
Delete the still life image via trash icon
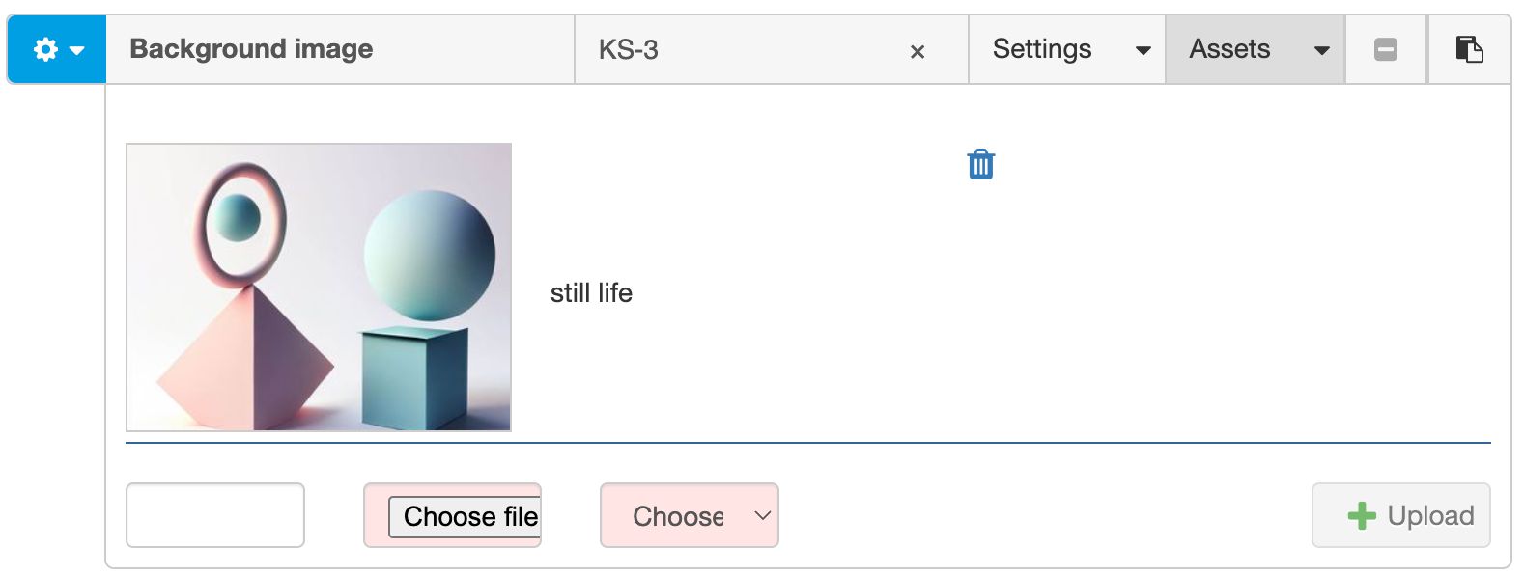point(980,164)
